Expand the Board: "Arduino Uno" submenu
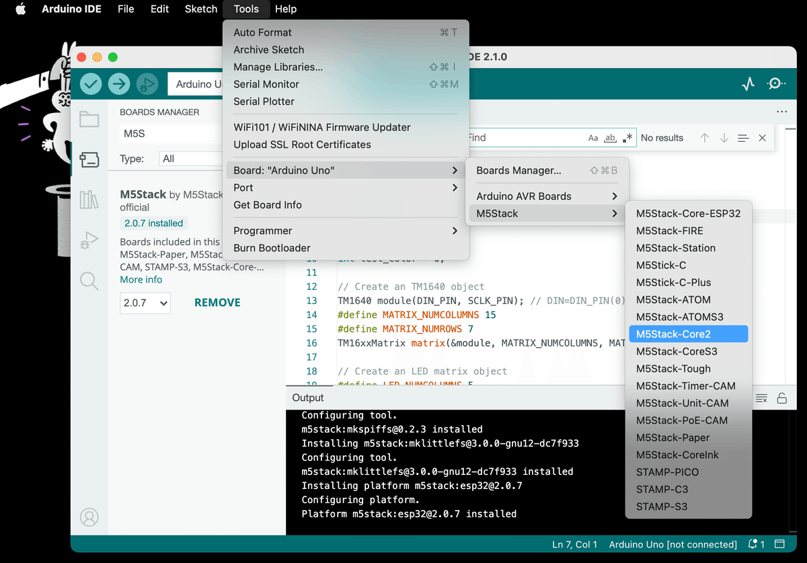Viewport: 807px width, 563px height. 346,170
